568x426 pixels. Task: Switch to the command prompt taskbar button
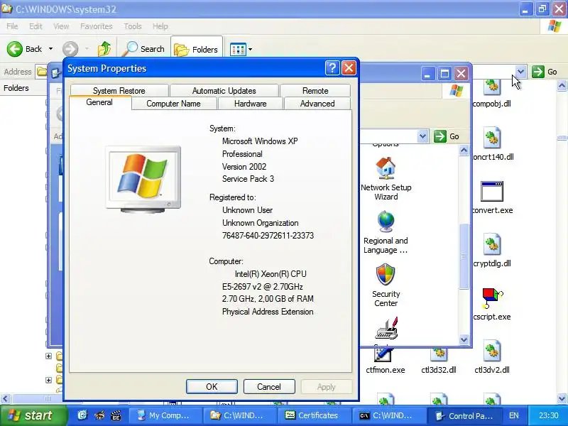(388, 415)
